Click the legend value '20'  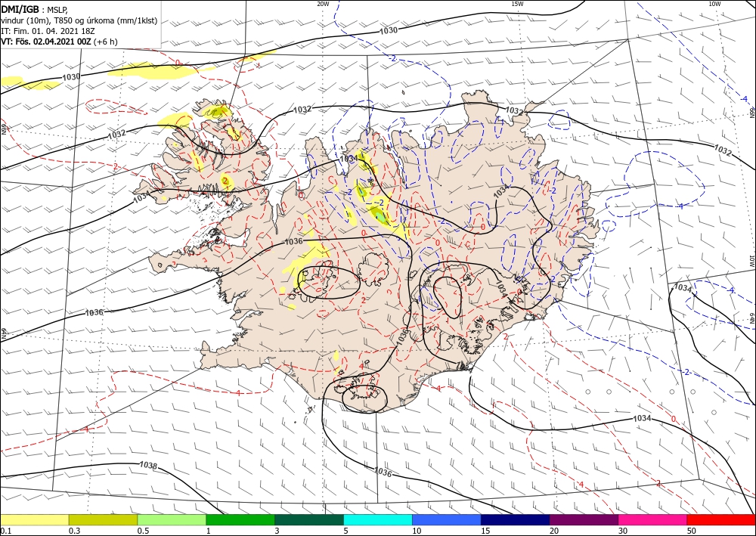point(554,531)
